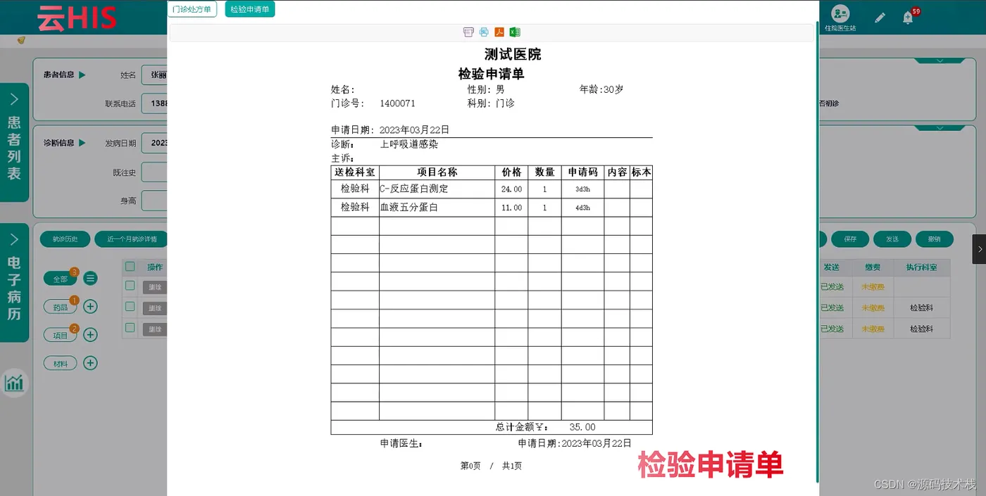Check the third row checkbox
The height and width of the screenshot is (496, 986).
click(x=130, y=327)
